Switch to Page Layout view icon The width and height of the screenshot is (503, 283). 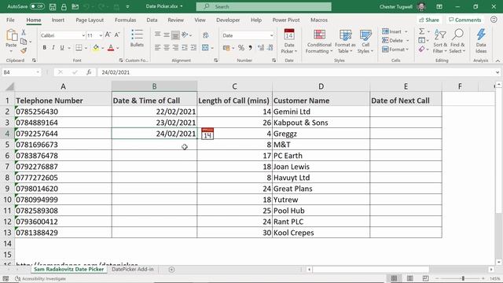click(410, 278)
